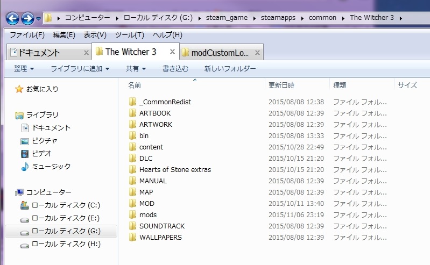Click the Hearts of Stone extras folder icon
Screen dimensions: 430x265
(132, 169)
